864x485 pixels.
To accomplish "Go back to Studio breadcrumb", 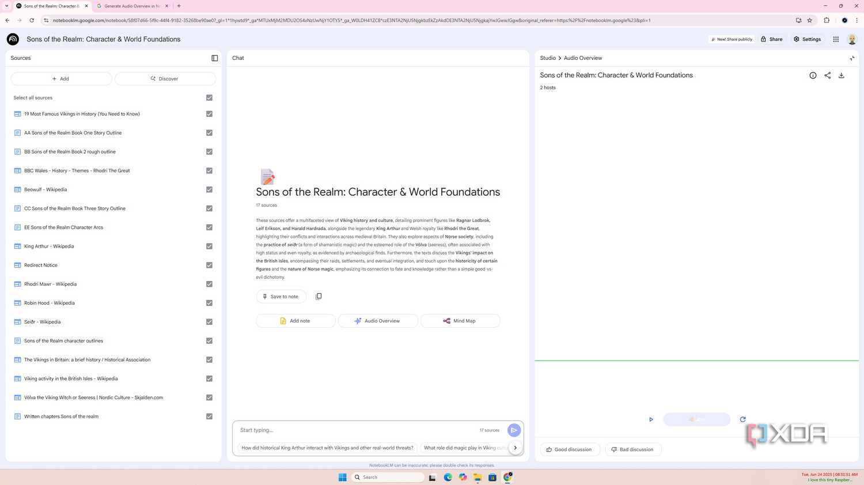I will click(x=548, y=58).
